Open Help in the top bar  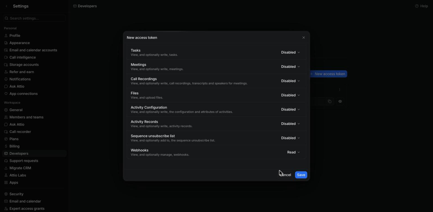(x=421, y=6)
